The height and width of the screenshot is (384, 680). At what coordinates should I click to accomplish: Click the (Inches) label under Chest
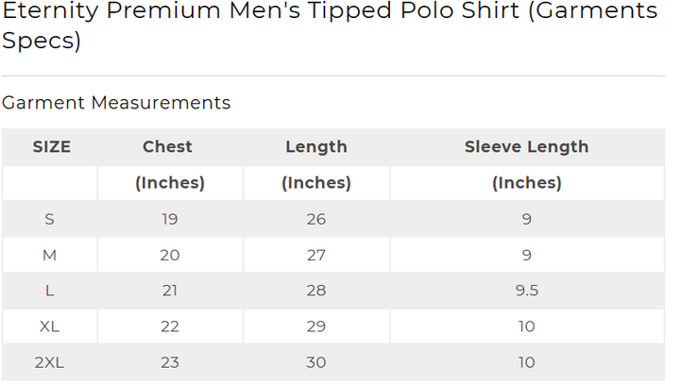coord(170,183)
